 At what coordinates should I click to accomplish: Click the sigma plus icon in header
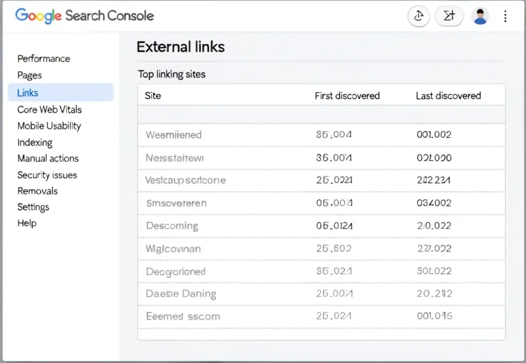point(449,16)
